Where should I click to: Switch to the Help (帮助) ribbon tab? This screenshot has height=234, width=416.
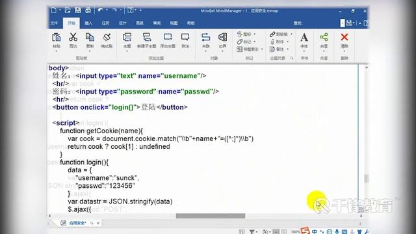coord(190,23)
